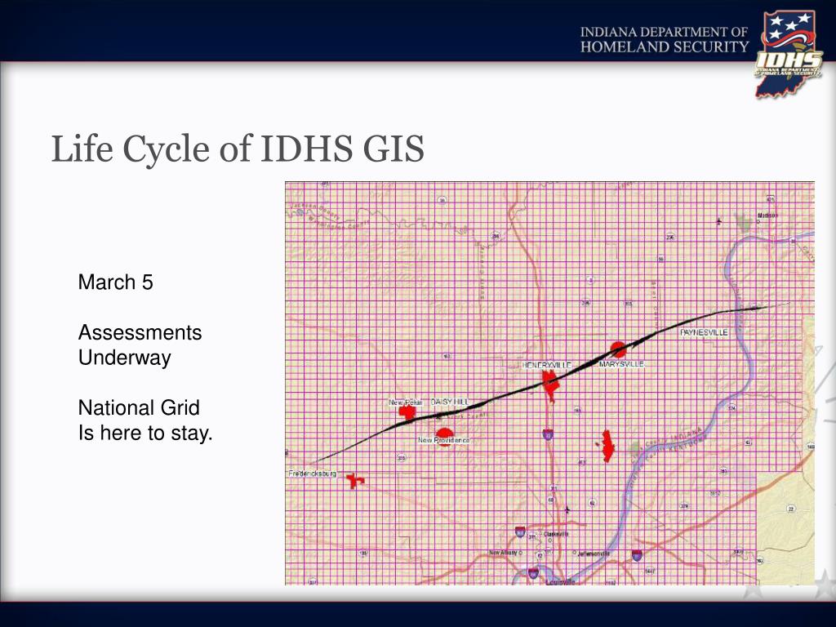Click the red area beside New Pekin
Image resolution: width=836 pixels, height=627 pixels.
408,412
